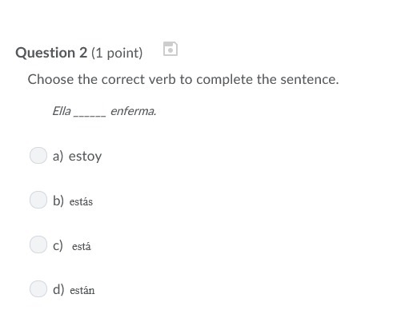Click the "c)" option letter label
The height and width of the screenshot is (326, 417).
click(x=58, y=245)
